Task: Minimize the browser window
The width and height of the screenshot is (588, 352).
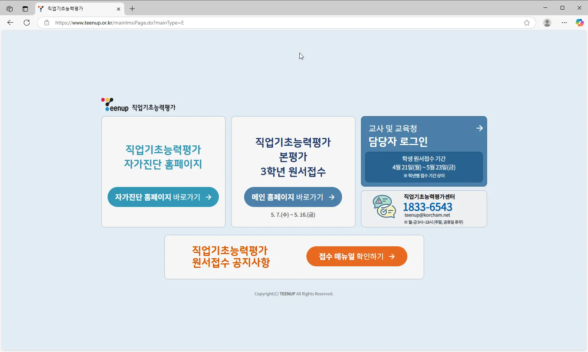Action: pos(545,8)
